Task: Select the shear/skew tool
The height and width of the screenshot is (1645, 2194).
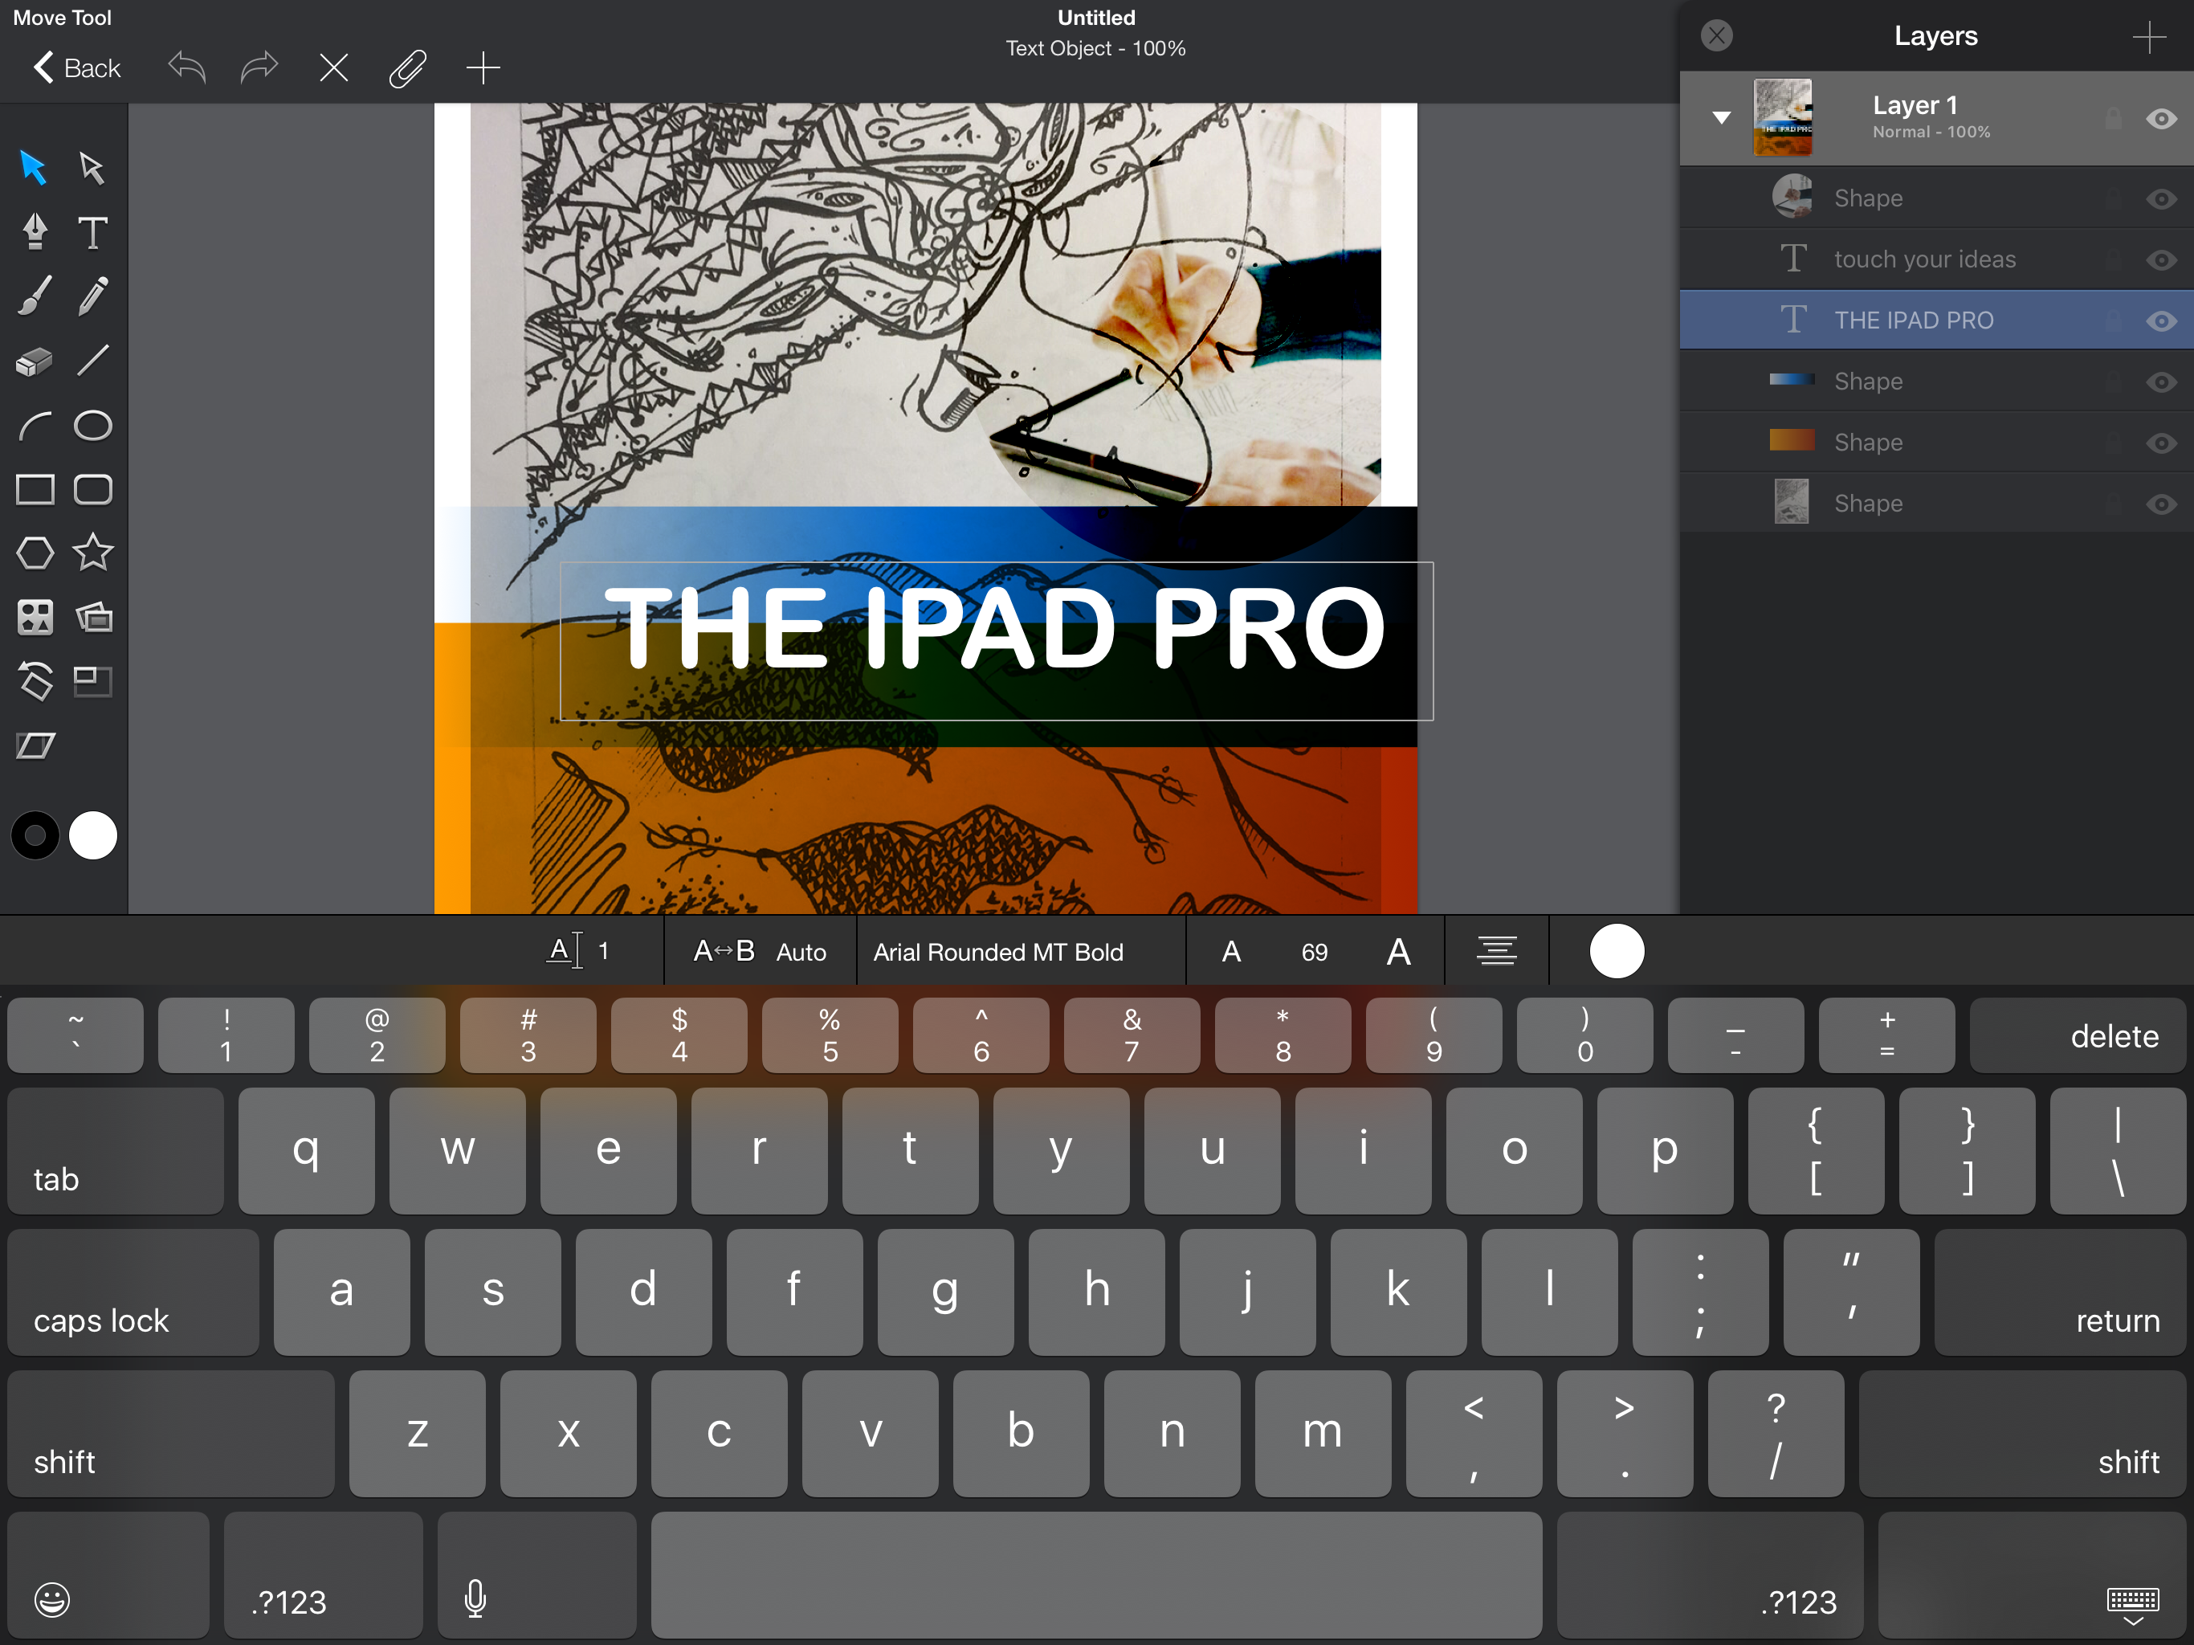Action: click(x=35, y=745)
